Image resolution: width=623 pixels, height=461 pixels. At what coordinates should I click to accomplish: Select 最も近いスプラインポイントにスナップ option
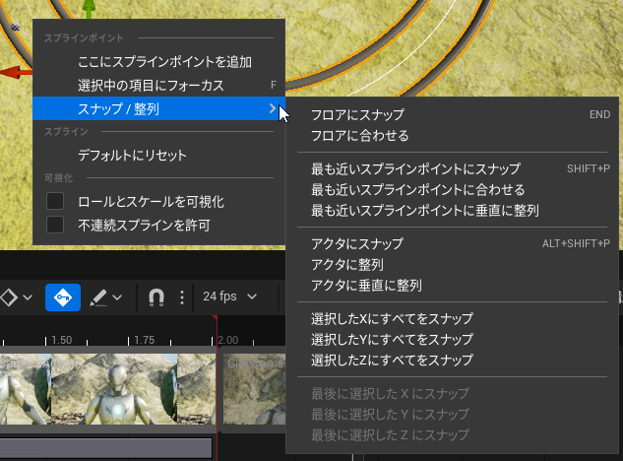[415, 168]
